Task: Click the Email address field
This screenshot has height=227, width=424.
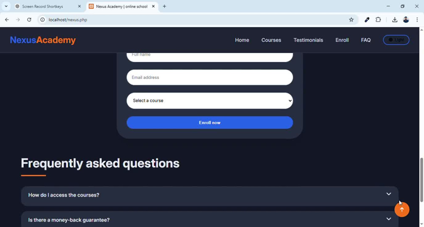Action: point(209,77)
